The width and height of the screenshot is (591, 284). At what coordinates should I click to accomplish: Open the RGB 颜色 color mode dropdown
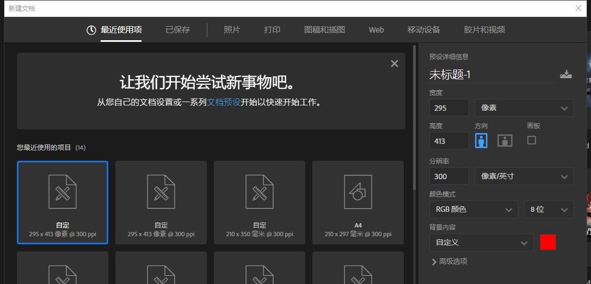coord(474,210)
